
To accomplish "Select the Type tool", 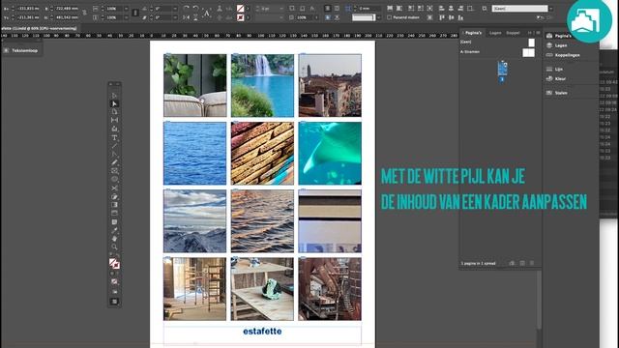I will (x=114, y=137).
